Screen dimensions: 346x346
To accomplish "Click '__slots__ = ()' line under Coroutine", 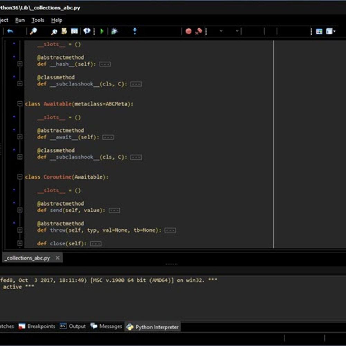I will [x=59, y=190].
